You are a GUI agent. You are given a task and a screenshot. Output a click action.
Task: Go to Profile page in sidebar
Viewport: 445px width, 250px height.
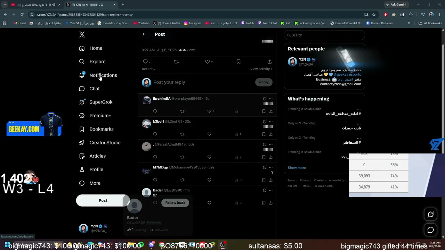pyautogui.click(x=91, y=169)
